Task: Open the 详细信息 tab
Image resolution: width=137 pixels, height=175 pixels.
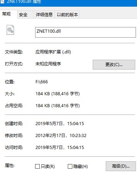Action: [44, 15]
